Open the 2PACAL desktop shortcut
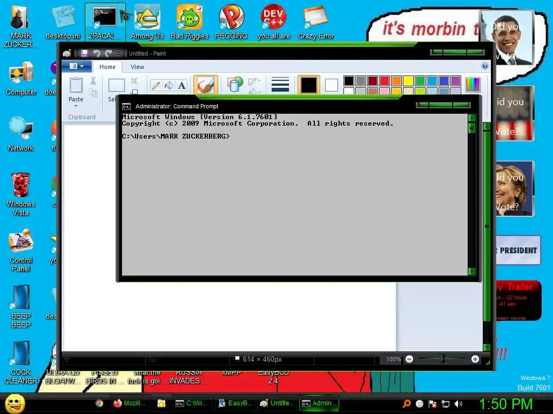This screenshot has width=553, height=414. pyautogui.click(x=105, y=22)
